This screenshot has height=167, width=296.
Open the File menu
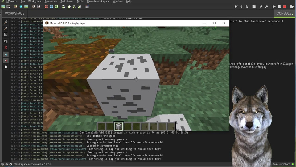point(23,1)
